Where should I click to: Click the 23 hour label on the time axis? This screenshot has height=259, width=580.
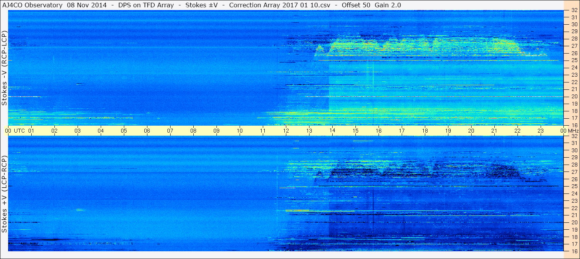tap(541, 131)
